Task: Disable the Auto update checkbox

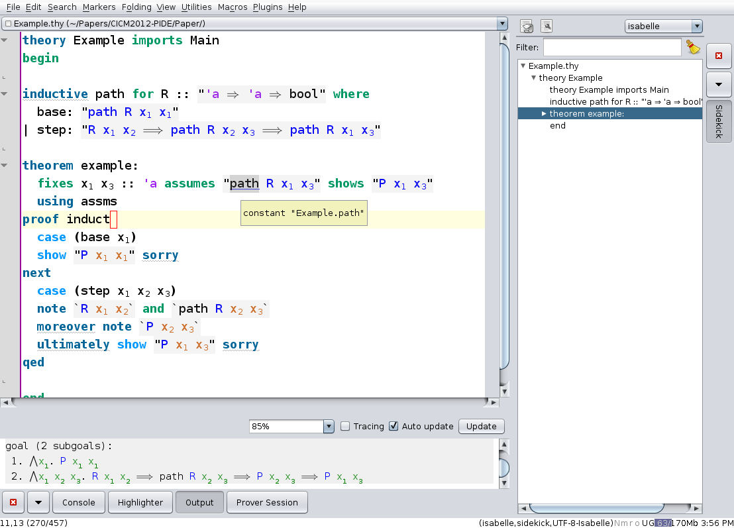Action: click(393, 427)
